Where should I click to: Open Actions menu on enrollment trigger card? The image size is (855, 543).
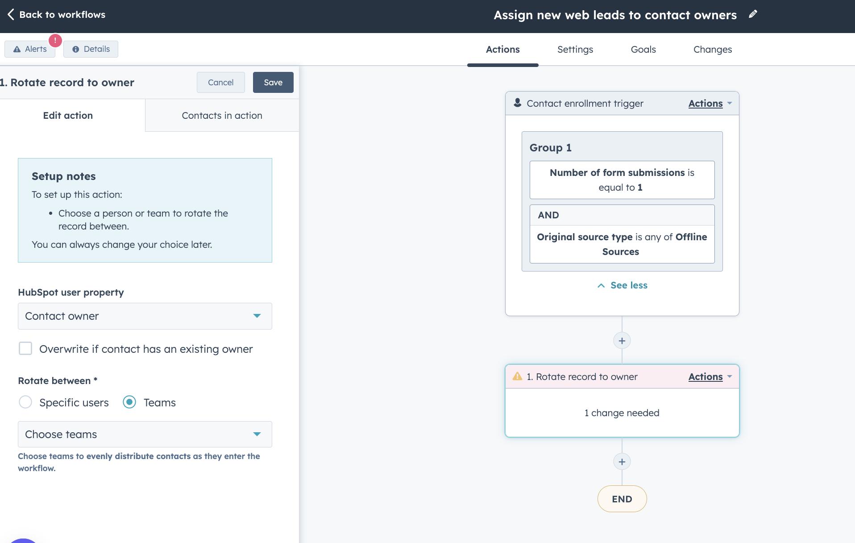[x=710, y=104]
